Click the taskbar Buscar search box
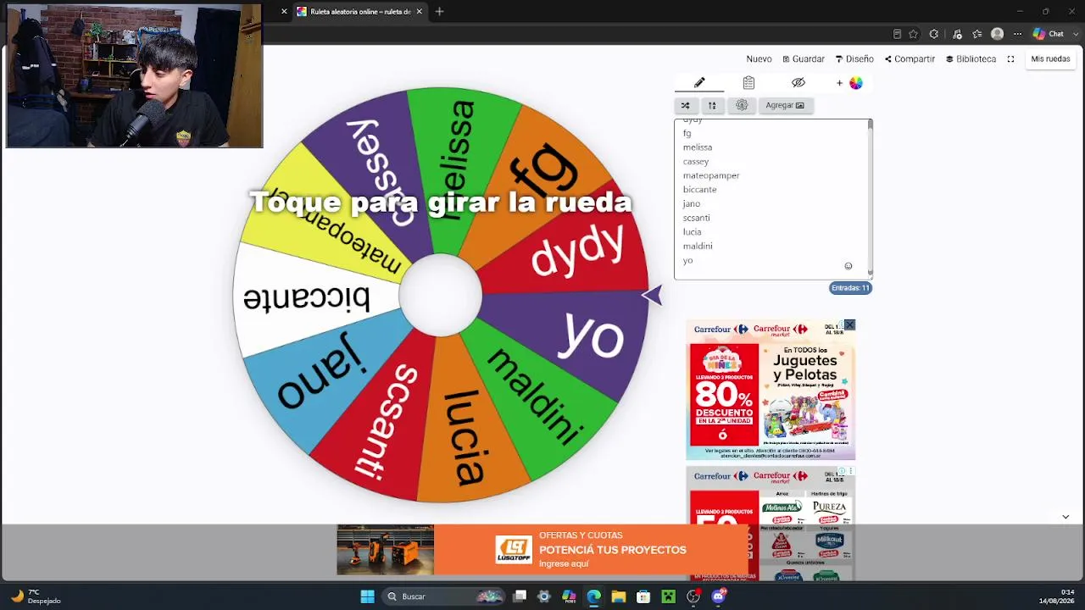The width and height of the screenshot is (1085, 610). [x=444, y=596]
